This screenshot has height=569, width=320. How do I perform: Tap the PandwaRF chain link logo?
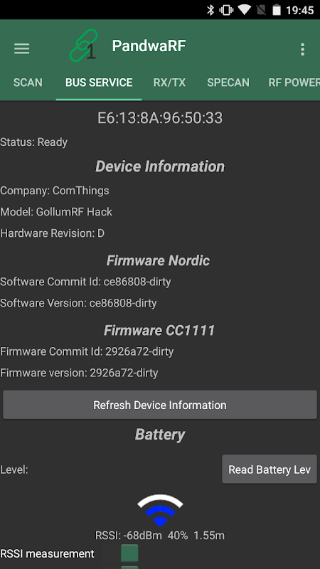pyautogui.click(x=84, y=46)
